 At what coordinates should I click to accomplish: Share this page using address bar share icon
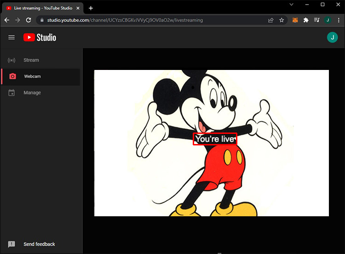(270, 20)
